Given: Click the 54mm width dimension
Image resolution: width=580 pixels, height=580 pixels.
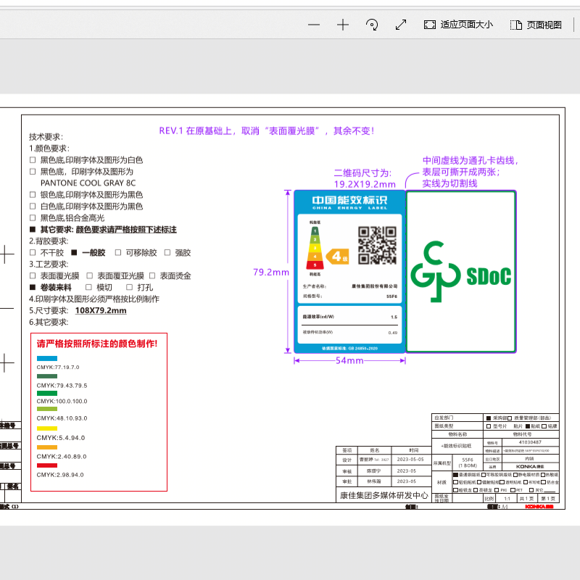Looking at the screenshot, I should [349, 360].
